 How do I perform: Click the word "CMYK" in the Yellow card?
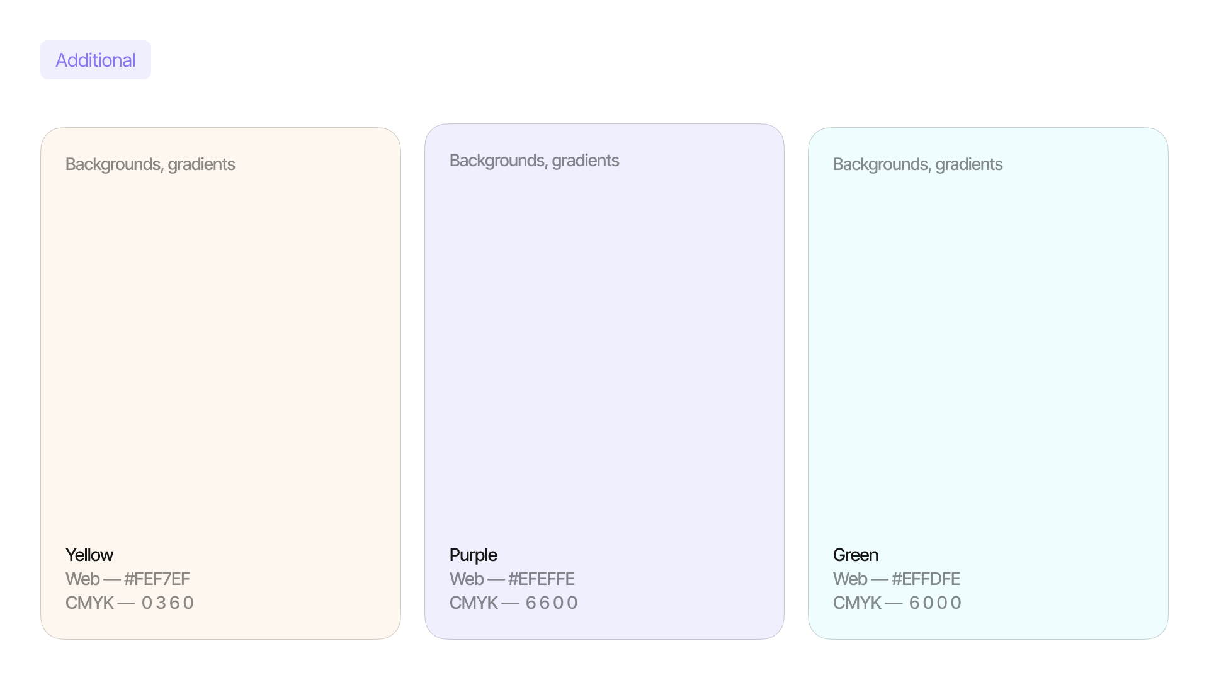(89, 603)
